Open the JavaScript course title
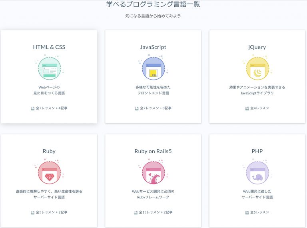 pyautogui.click(x=153, y=47)
